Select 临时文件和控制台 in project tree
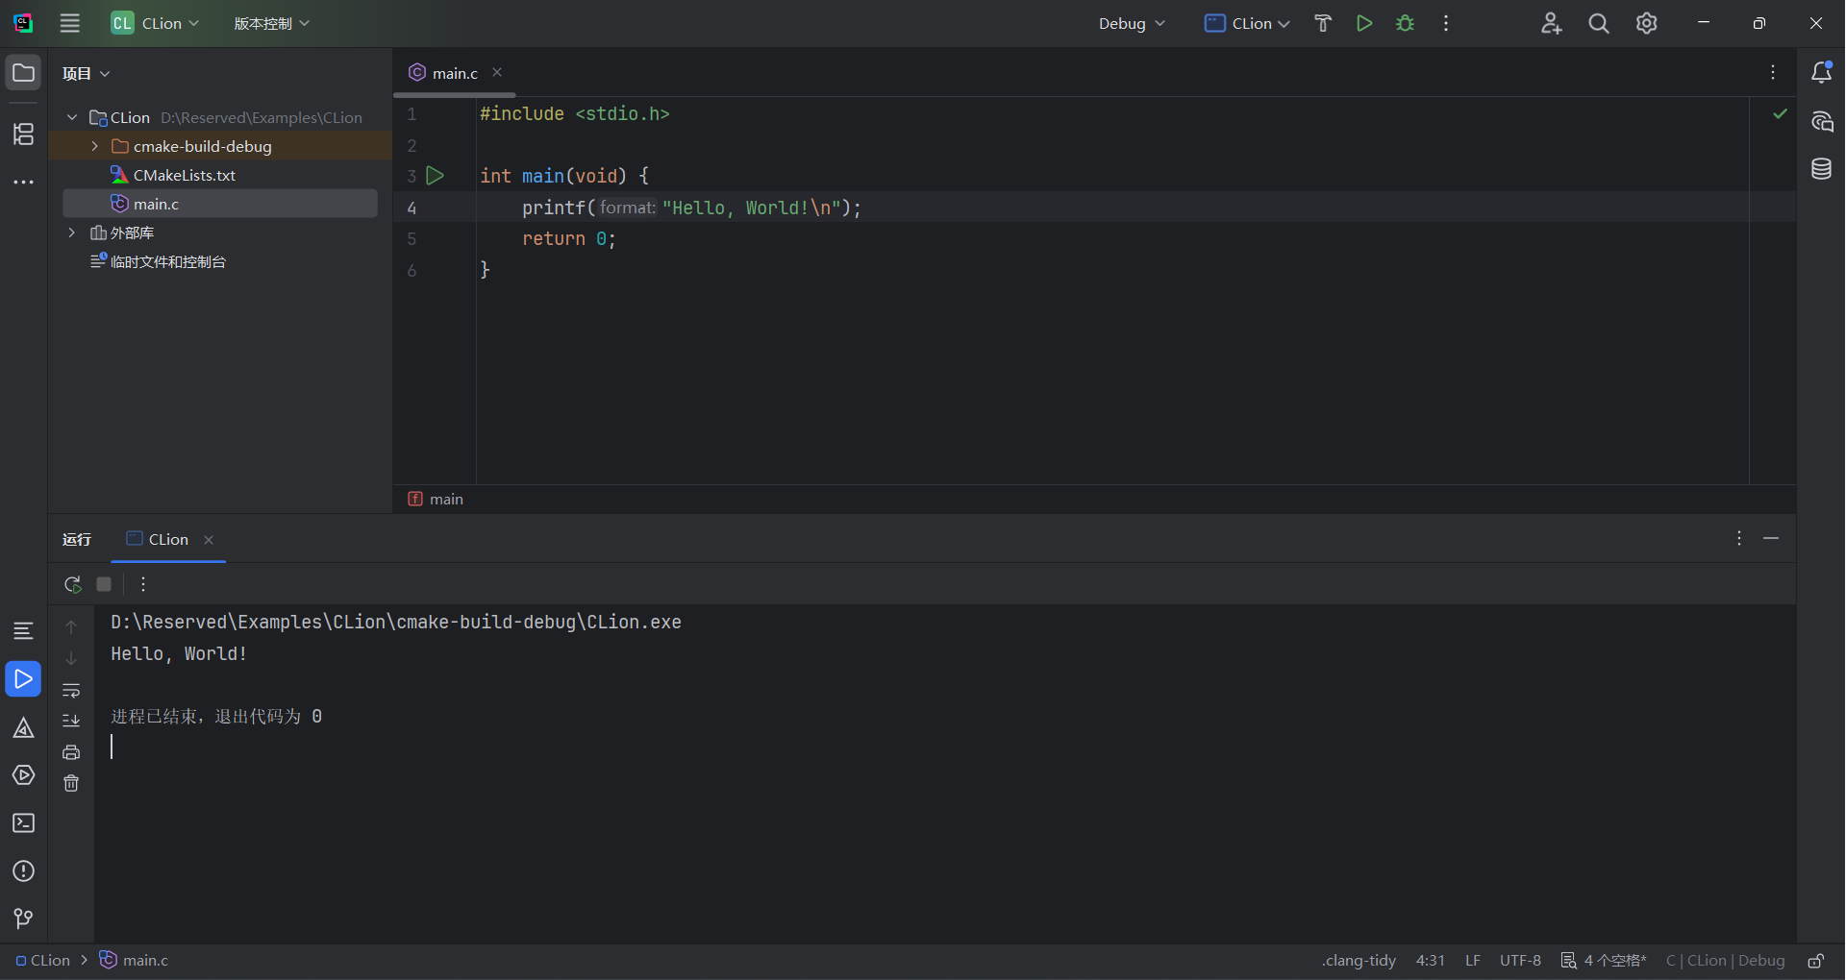This screenshot has height=980, width=1846. pyautogui.click(x=167, y=261)
